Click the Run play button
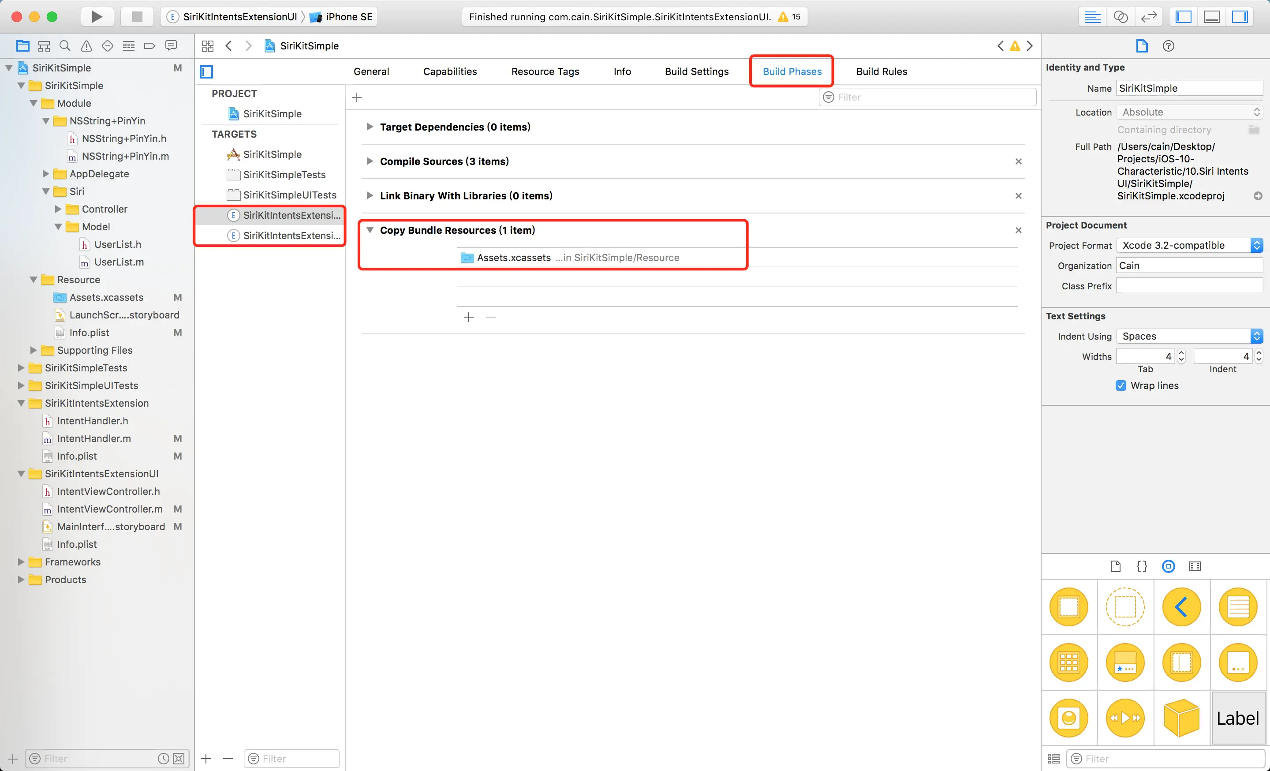The height and width of the screenshot is (771, 1270). point(97,16)
